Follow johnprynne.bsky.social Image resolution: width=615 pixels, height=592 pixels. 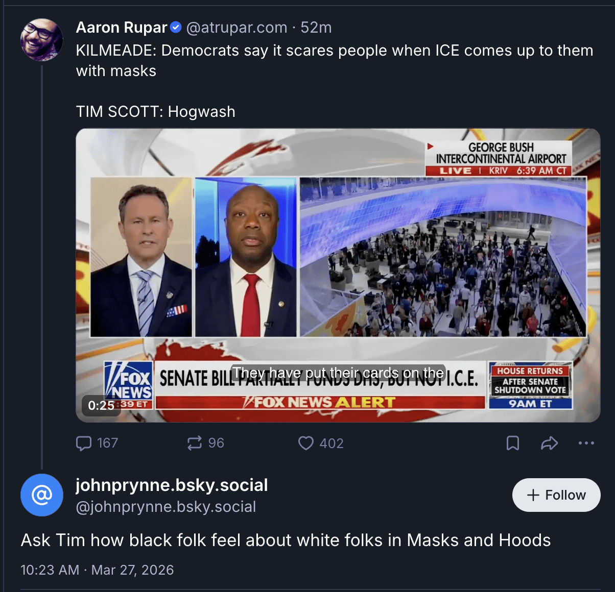point(556,495)
